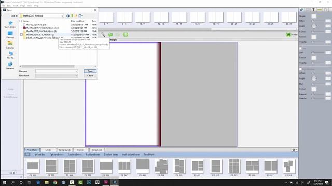Image resolution: width=332 pixels, height=186 pixels.
Task: Enable the Line checkbox in properties panel
Action: coord(300,48)
